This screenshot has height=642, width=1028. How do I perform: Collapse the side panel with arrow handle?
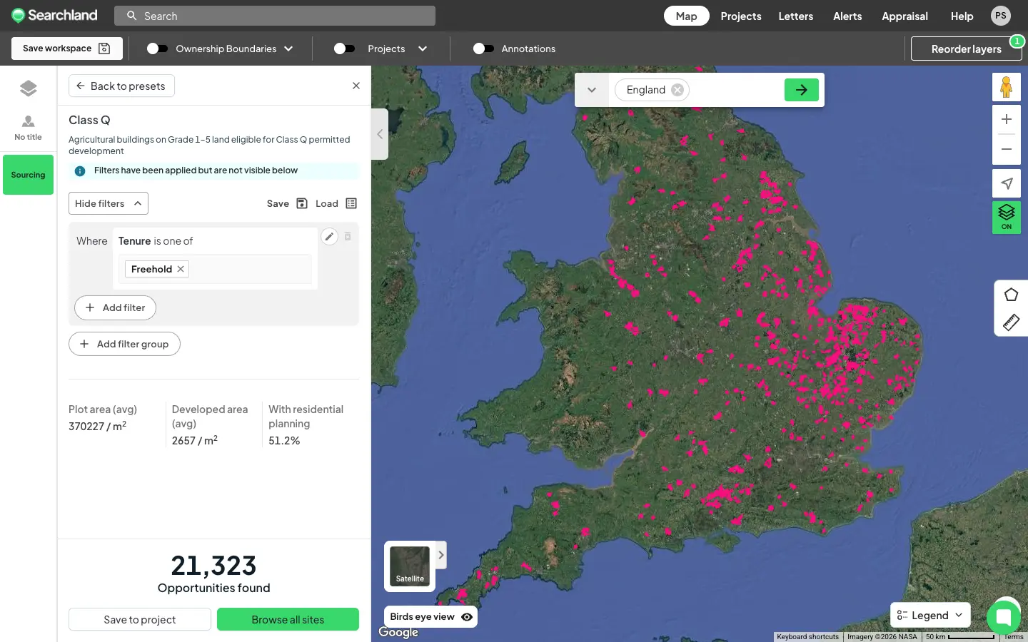click(x=380, y=134)
